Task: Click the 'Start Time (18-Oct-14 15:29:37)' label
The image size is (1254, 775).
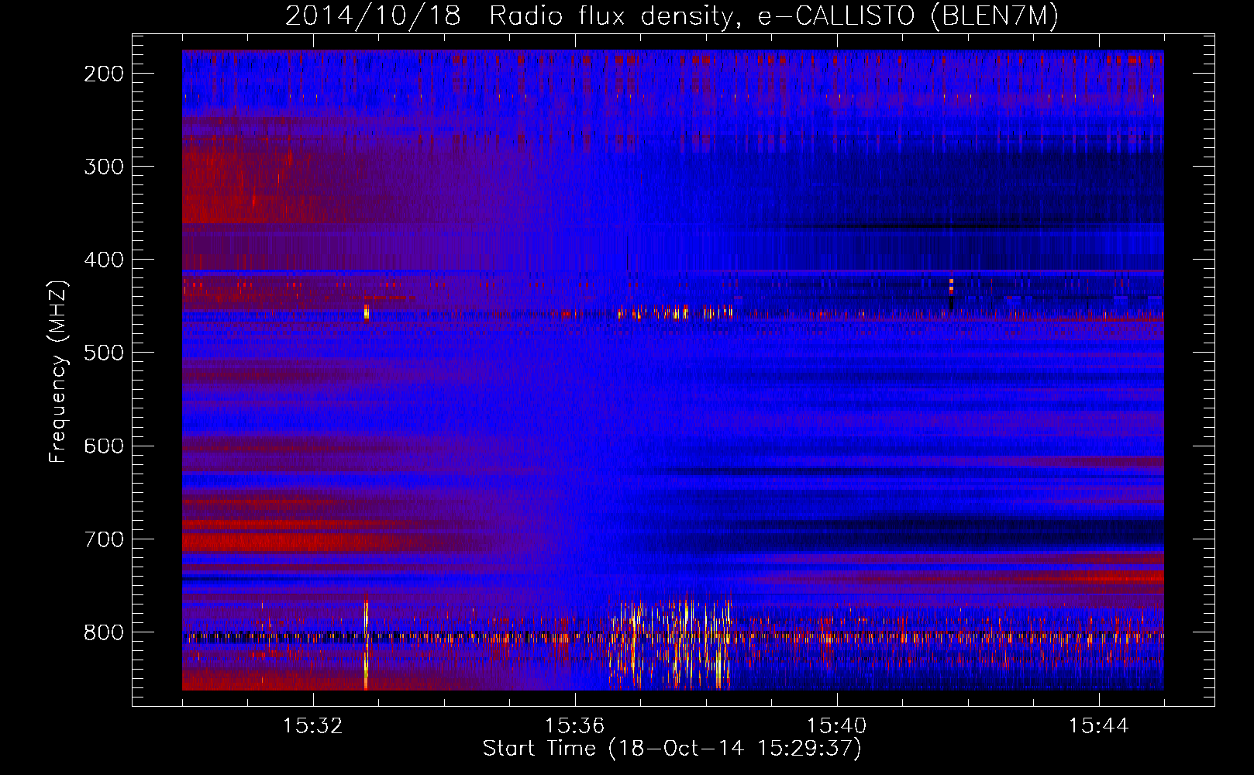Action: [672, 749]
